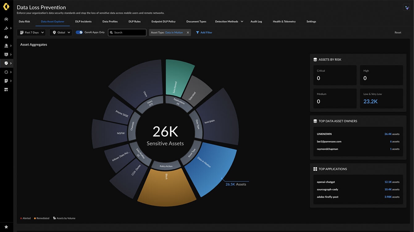Open the Past 7 Days dropdown
The image size is (414, 232).
pyautogui.click(x=31, y=32)
